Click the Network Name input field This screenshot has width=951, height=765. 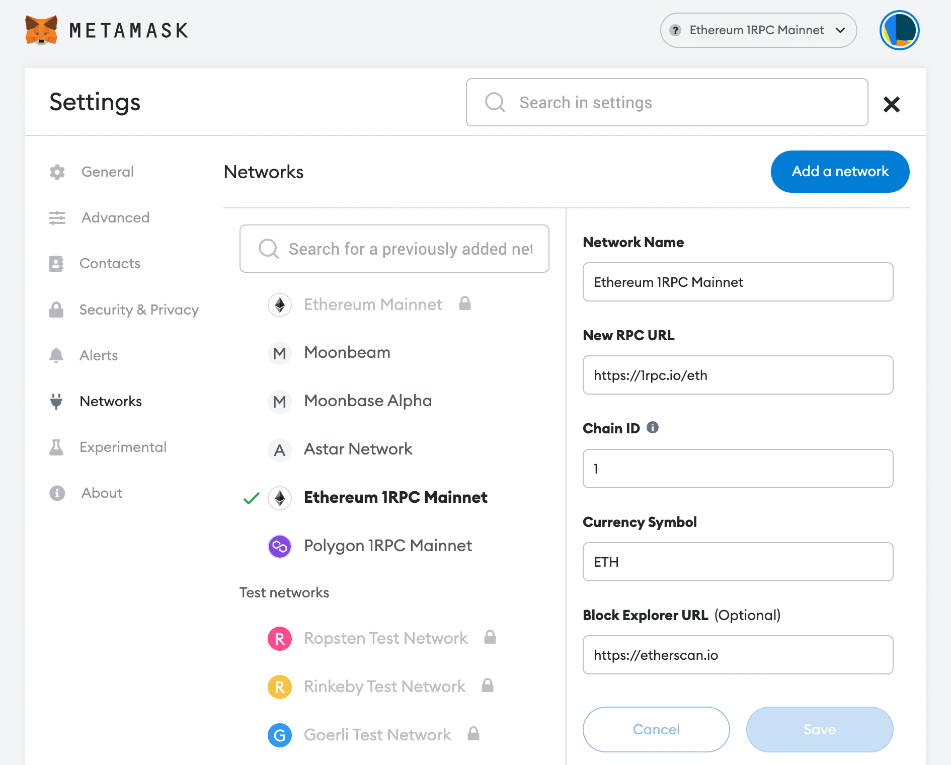[738, 282]
